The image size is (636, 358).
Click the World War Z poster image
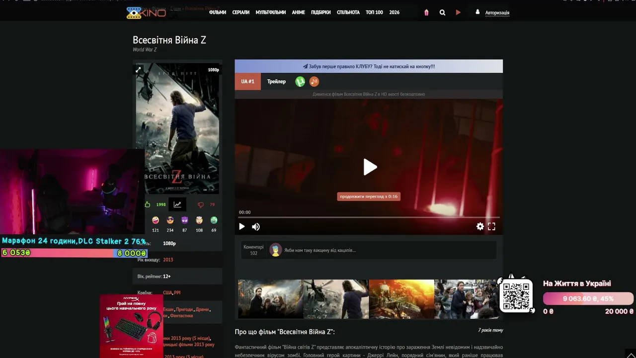point(177,128)
